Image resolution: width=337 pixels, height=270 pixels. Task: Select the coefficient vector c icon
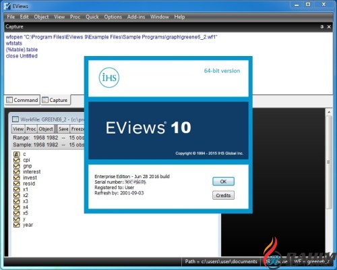17,154
